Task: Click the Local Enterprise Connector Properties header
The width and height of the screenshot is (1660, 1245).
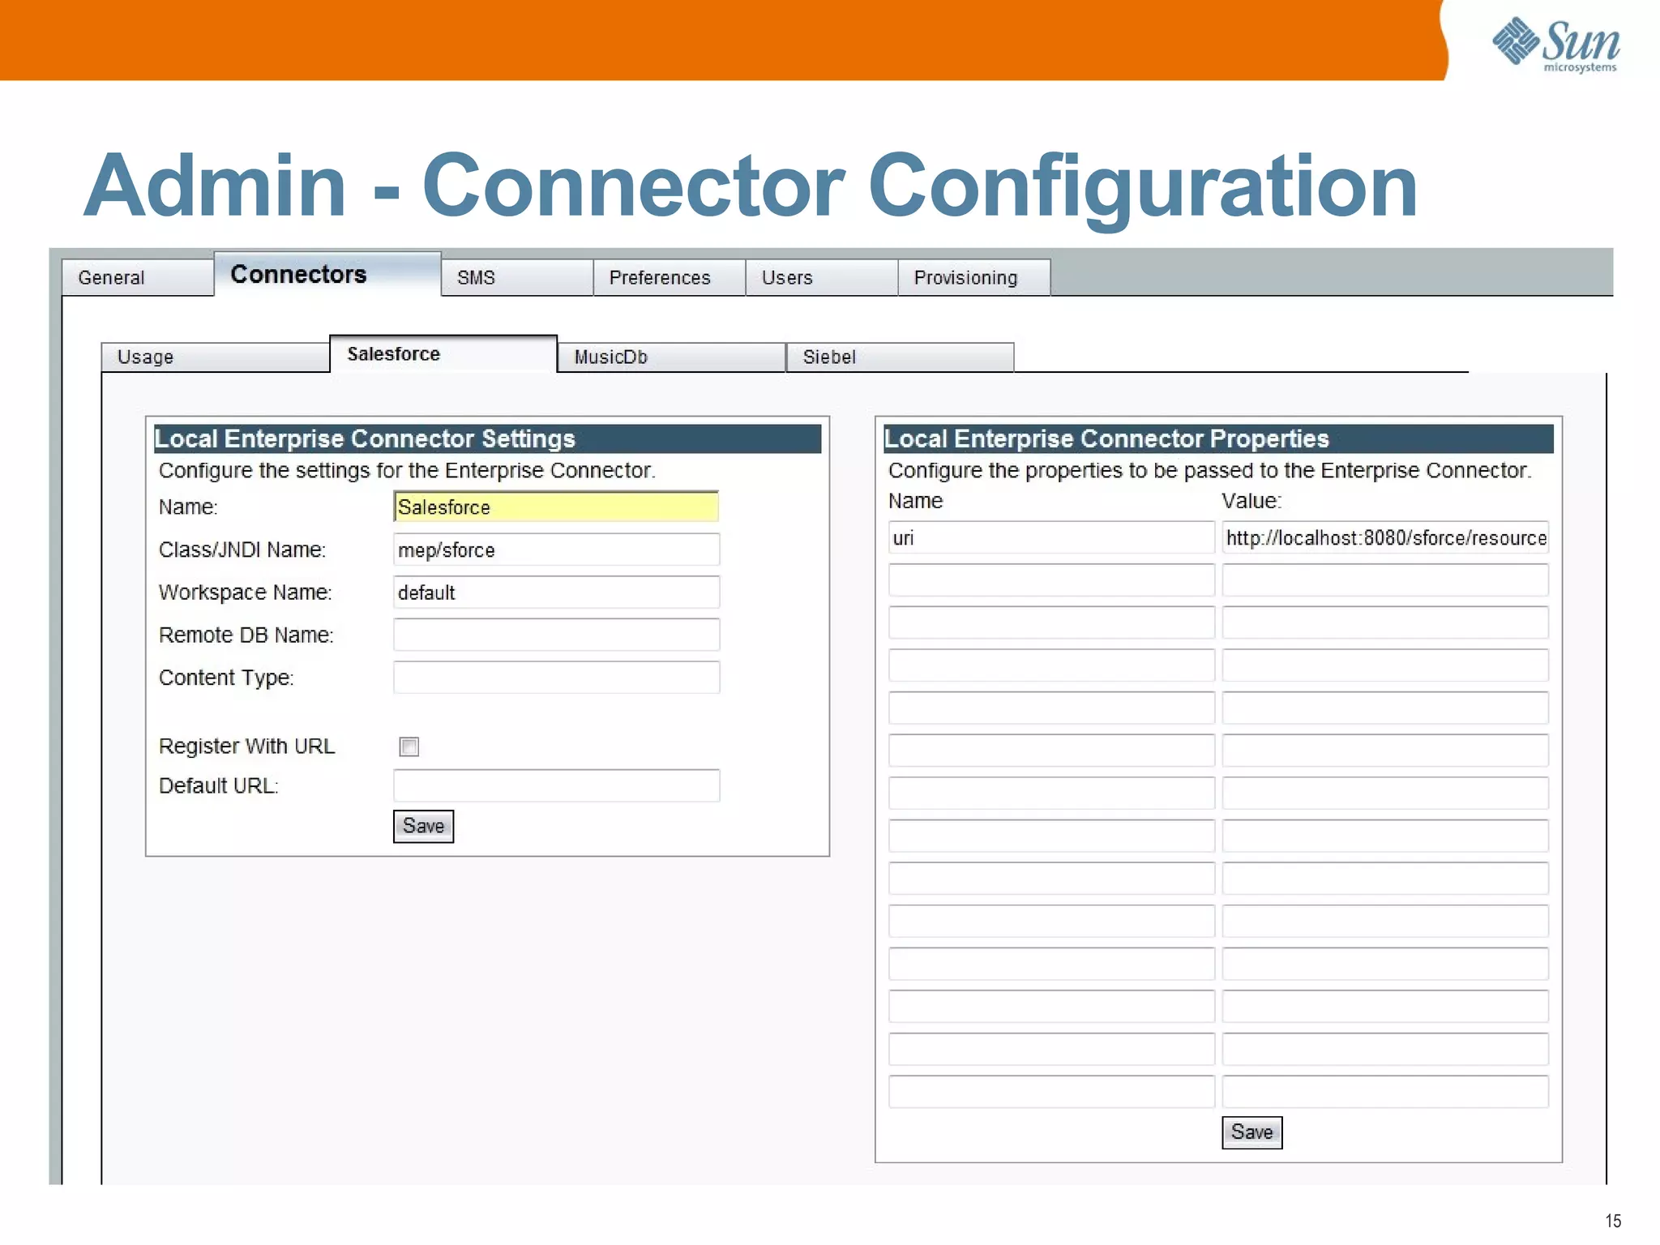Action: pos(1218,439)
